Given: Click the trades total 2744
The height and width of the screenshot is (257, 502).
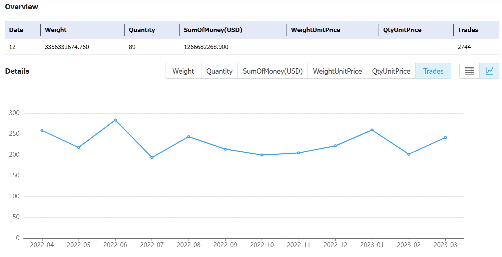Looking at the screenshot, I should click(464, 47).
